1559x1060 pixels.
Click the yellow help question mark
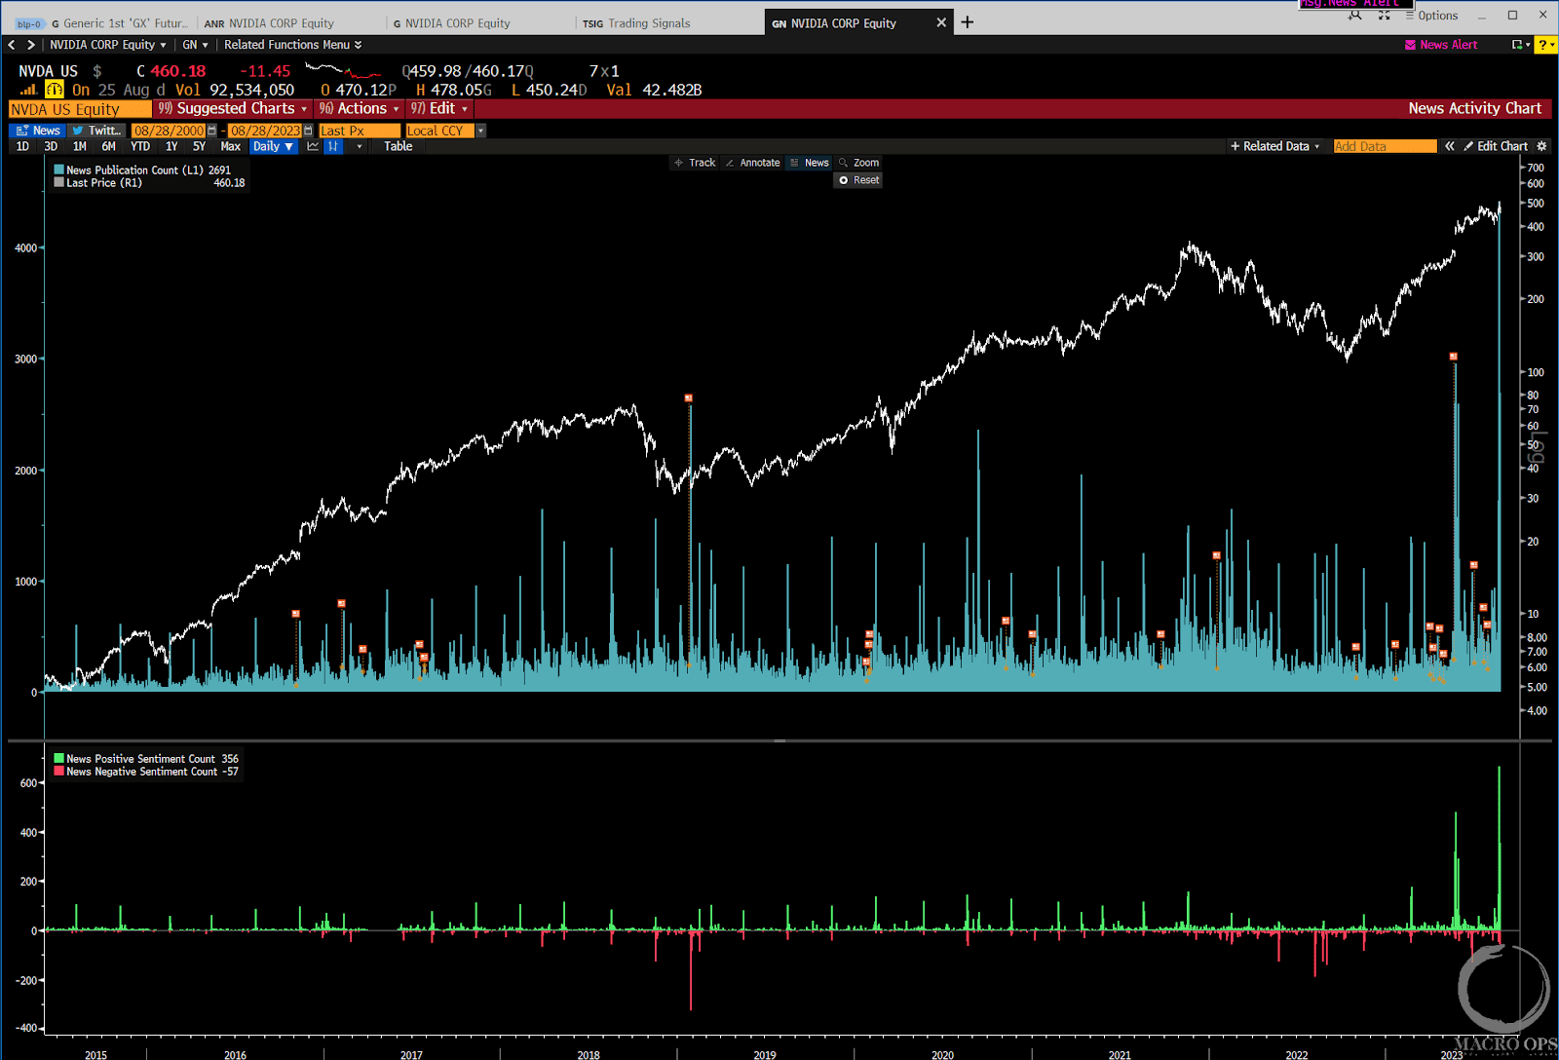[1544, 45]
